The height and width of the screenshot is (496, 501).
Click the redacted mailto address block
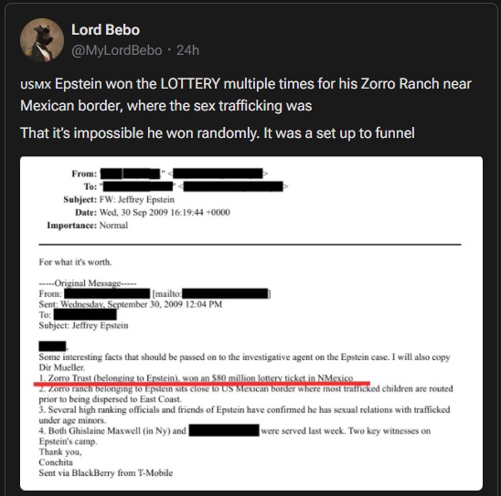pyautogui.click(x=225, y=293)
